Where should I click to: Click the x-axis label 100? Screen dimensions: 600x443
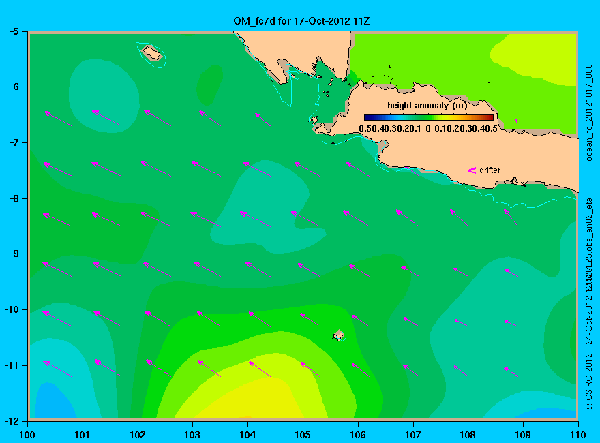click(x=27, y=435)
